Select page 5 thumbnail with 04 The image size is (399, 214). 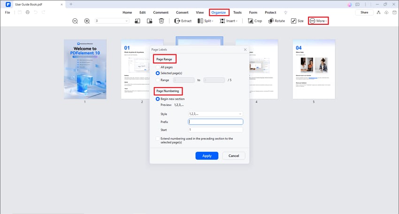[x=314, y=69]
